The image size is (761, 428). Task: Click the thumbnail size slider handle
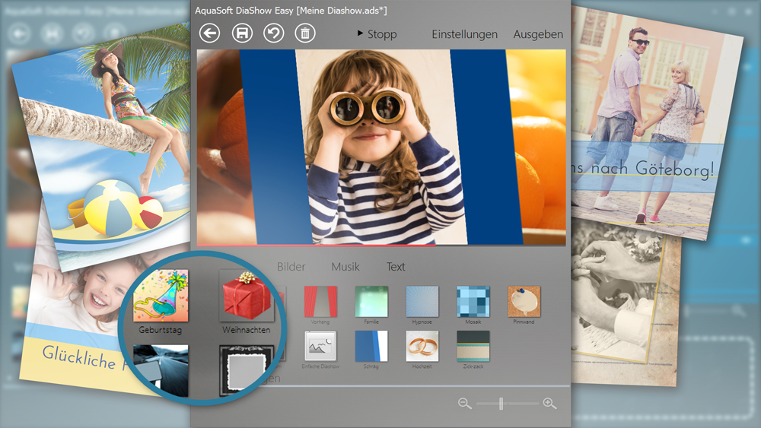click(x=501, y=404)
